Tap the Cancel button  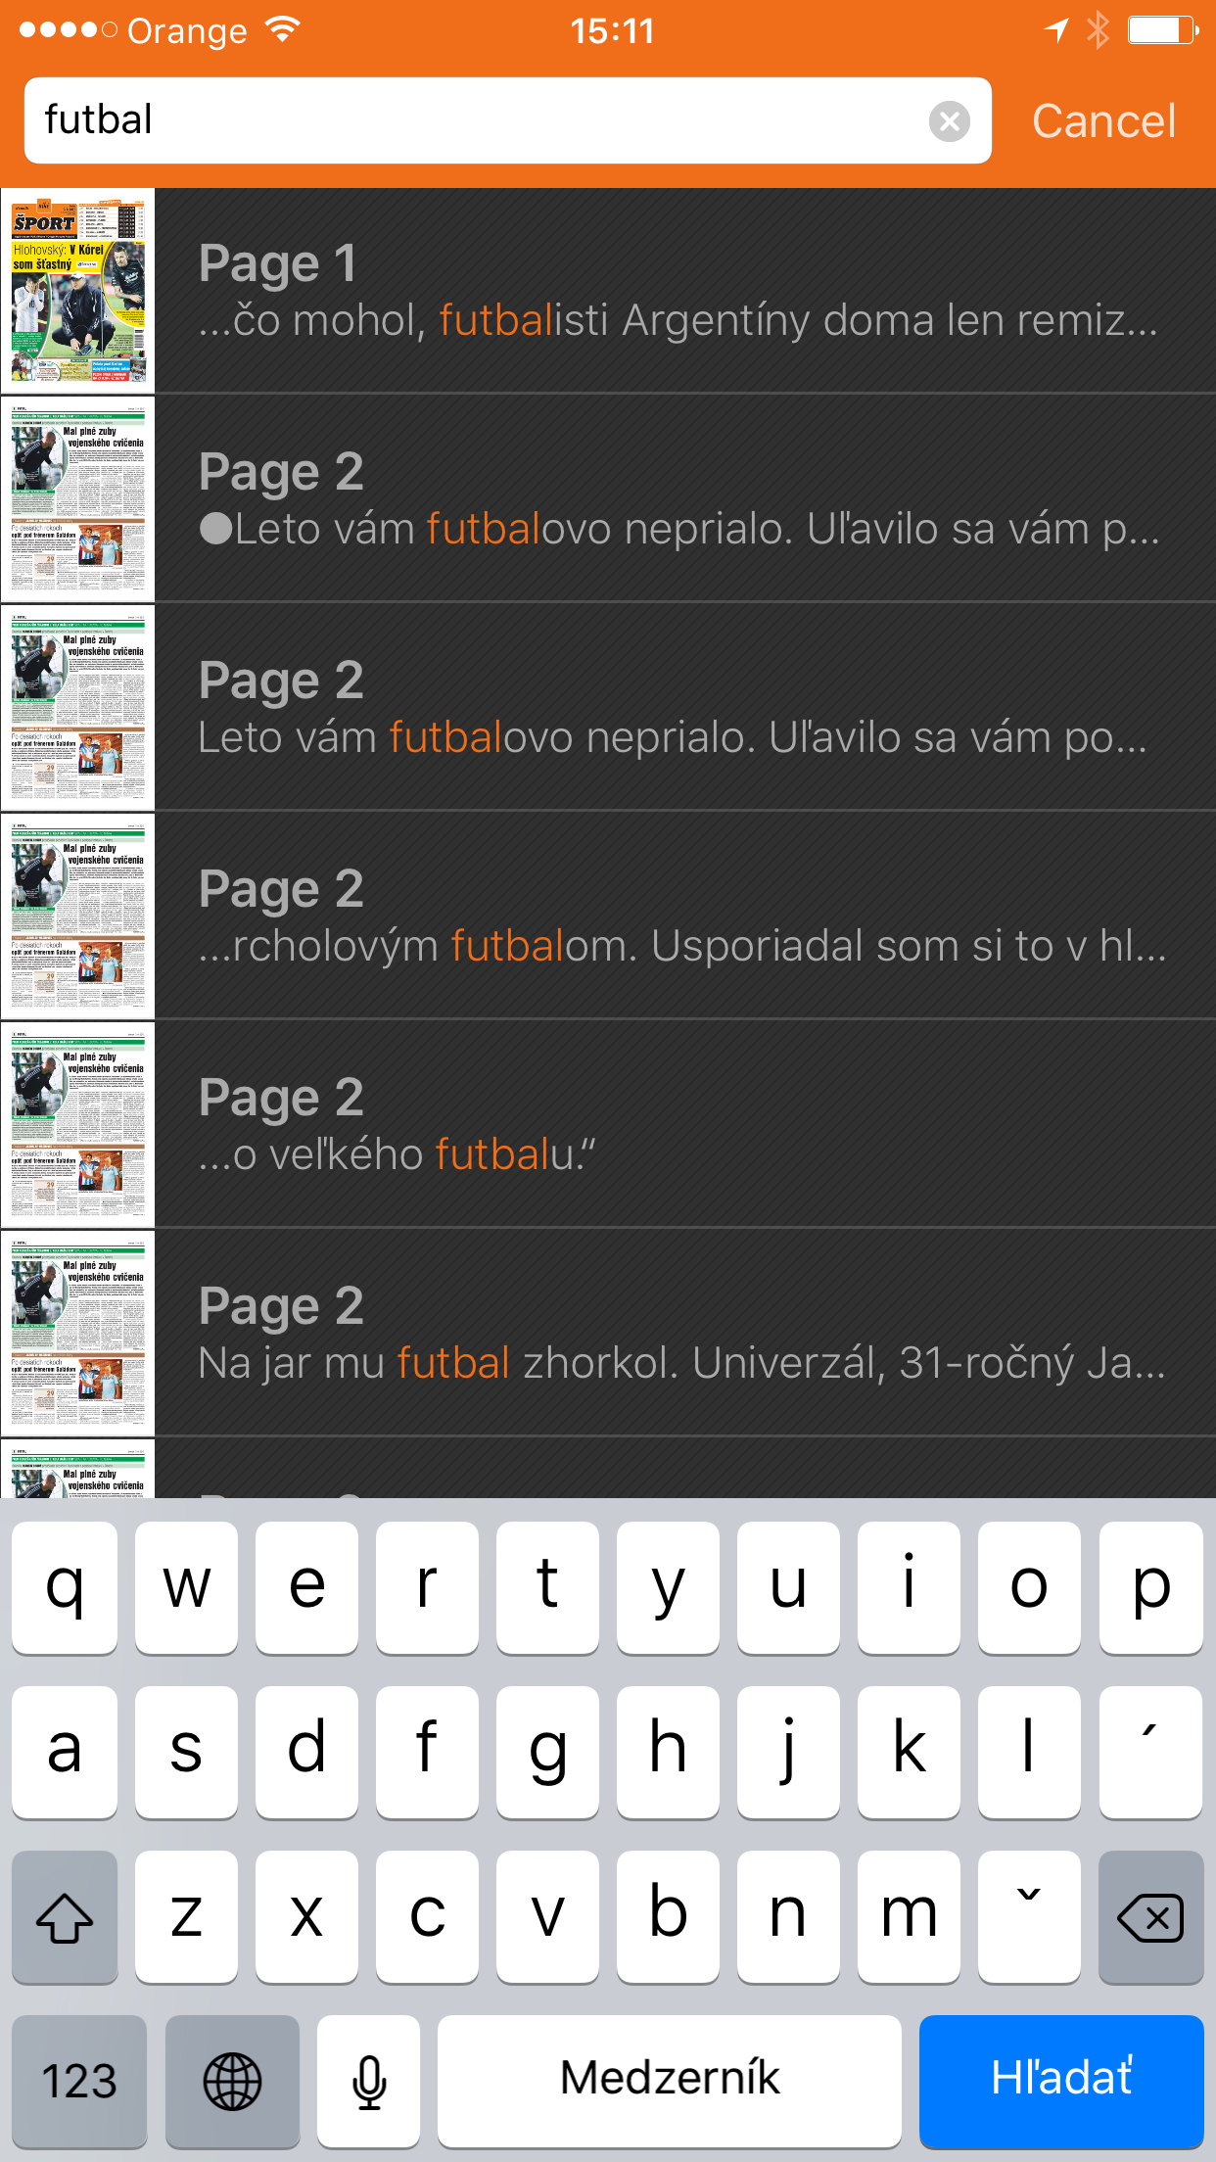tap(1103, 121)
